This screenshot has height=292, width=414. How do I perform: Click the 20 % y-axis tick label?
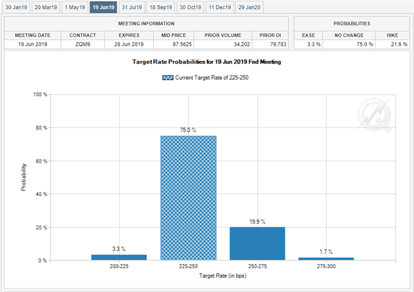[x=41, y=227]
